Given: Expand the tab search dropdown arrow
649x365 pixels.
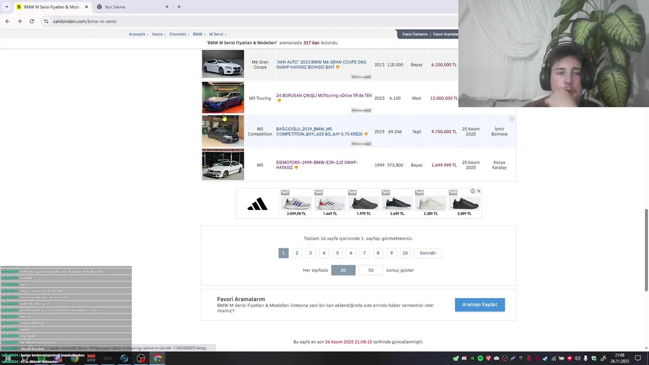Looking at the screenshot, I should coord(6,7).
